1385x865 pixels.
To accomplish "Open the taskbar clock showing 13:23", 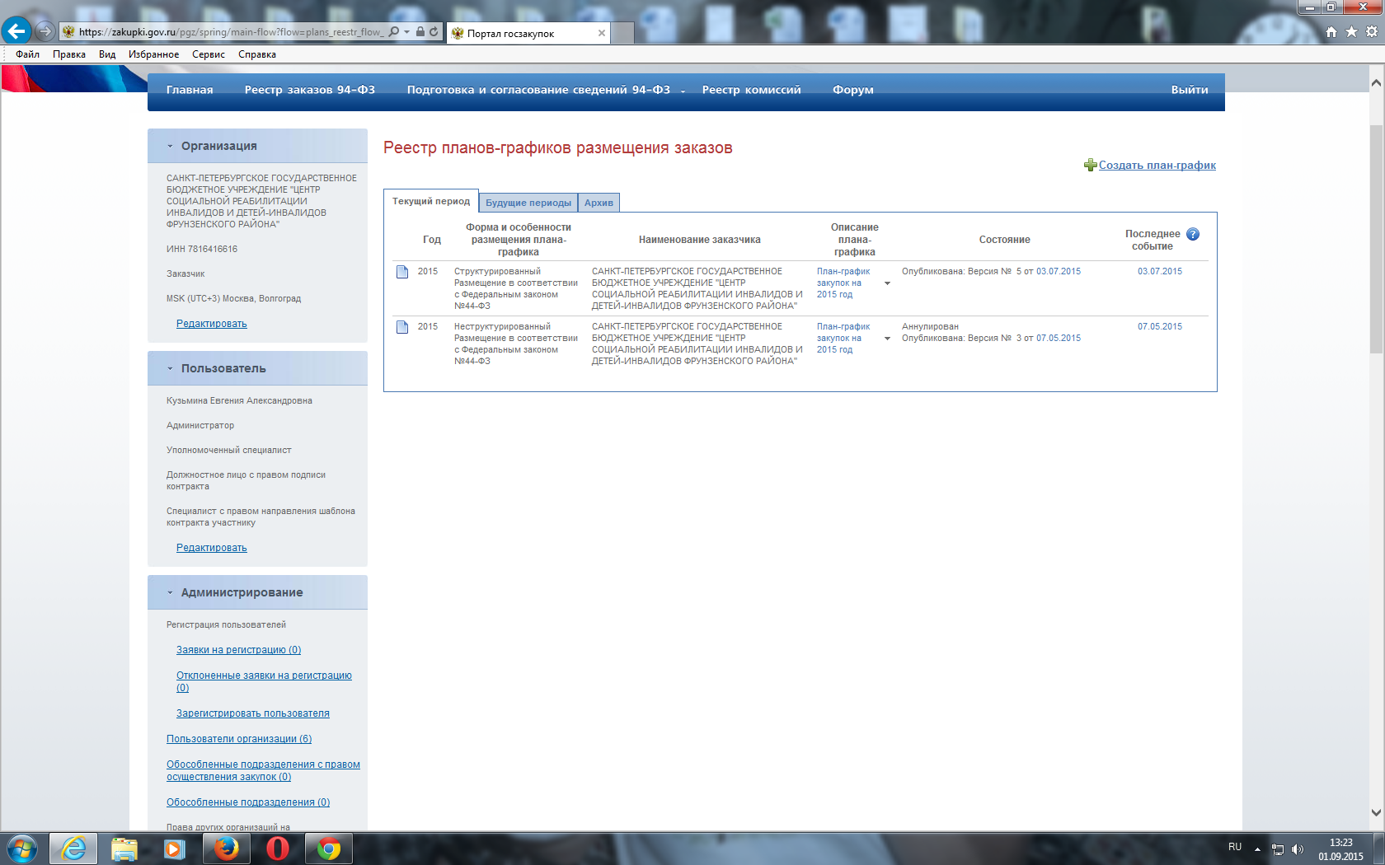I will click(1340, 849).
